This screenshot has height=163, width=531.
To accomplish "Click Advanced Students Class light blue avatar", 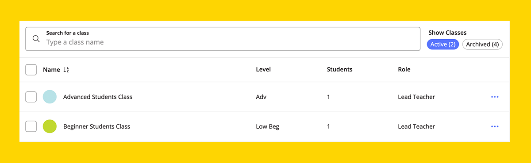I will [50, 97].
